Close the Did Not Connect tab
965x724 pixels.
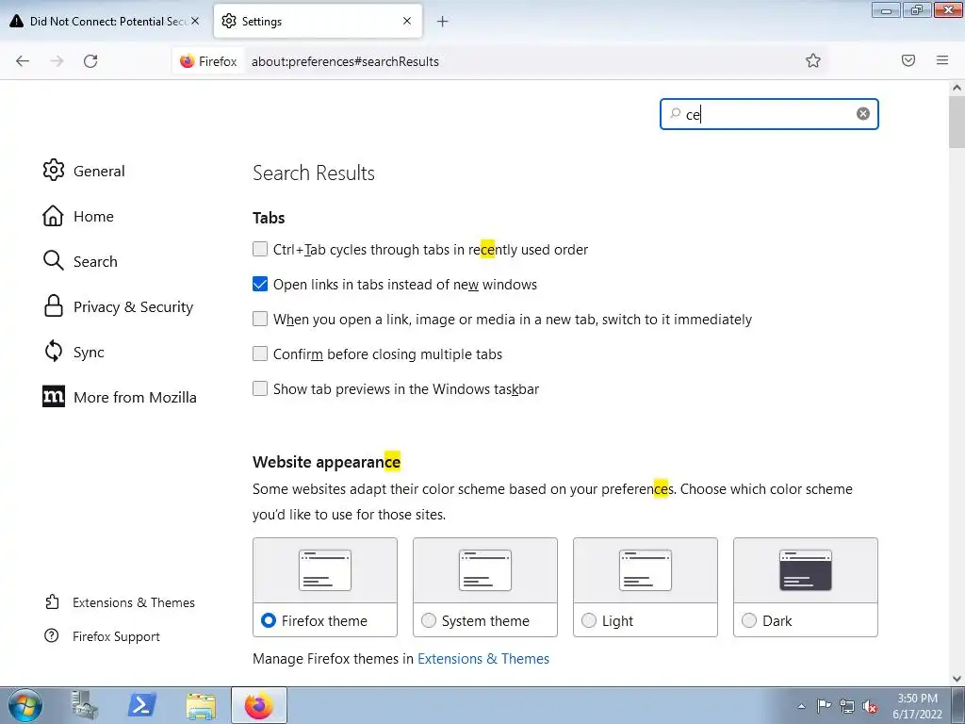click(x=195, y=21)
